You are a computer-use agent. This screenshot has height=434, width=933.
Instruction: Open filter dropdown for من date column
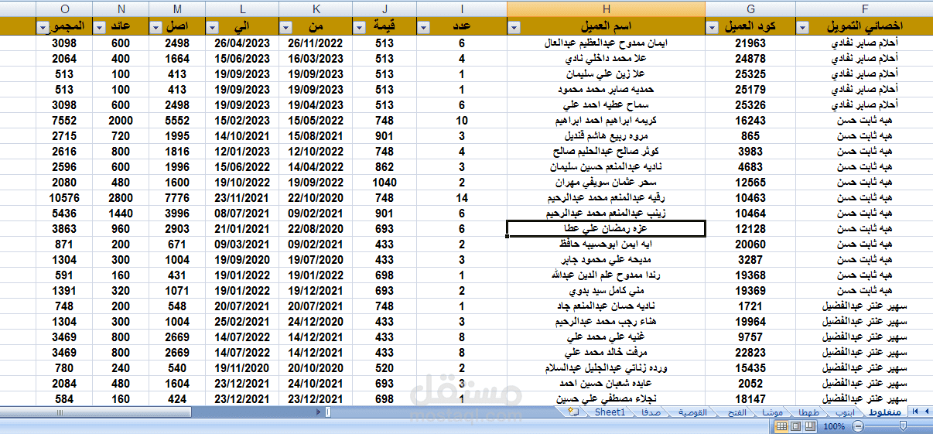(x=286, y=27)
